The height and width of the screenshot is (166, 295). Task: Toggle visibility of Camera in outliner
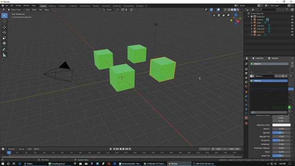point(292,19)
